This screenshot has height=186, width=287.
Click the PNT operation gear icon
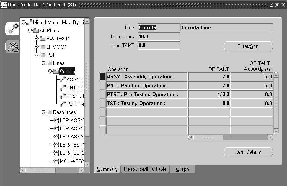(x=63, y=88)
